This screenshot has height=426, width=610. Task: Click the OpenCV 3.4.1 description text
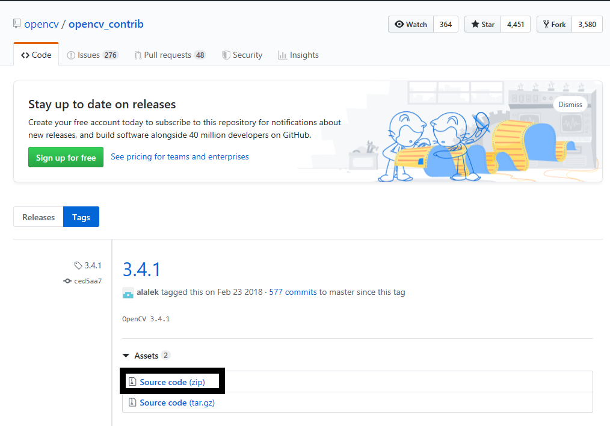click(146, 319)
